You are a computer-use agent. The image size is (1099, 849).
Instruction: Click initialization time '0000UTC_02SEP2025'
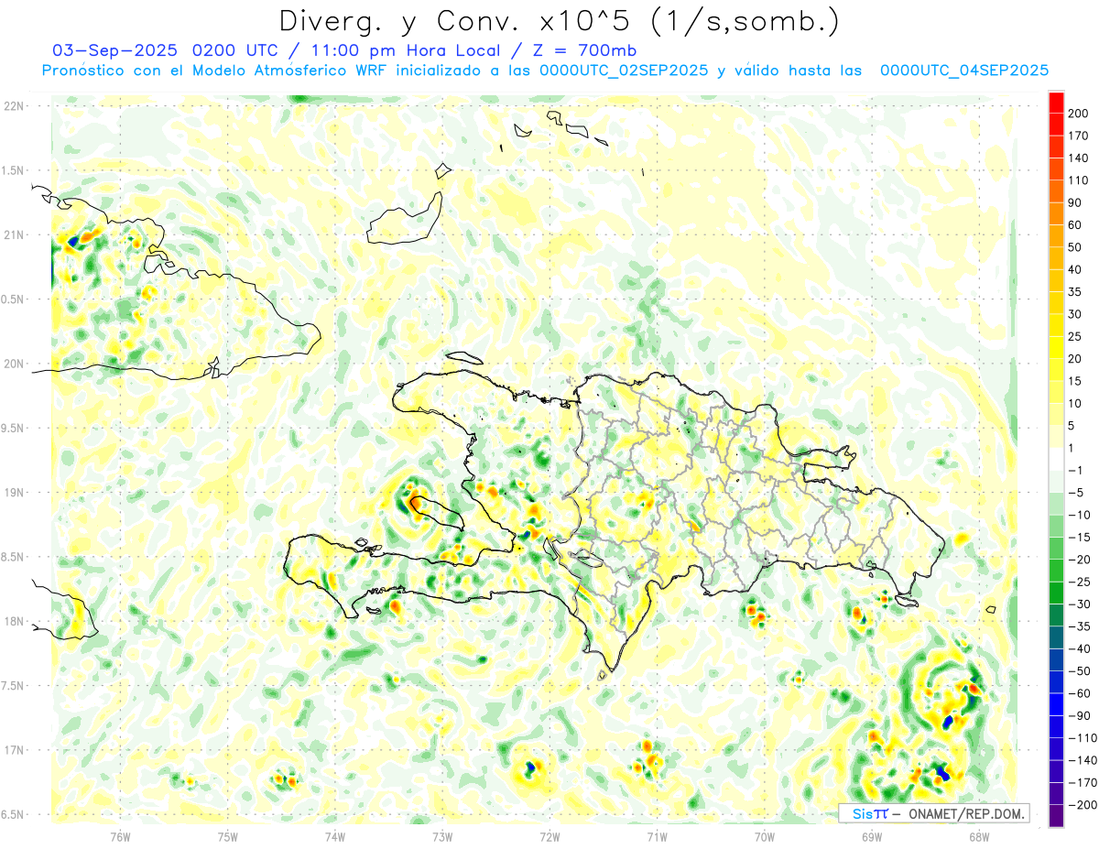[x=623, y=71]
